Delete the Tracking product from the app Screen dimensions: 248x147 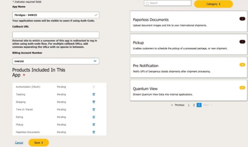pos(94,94)
